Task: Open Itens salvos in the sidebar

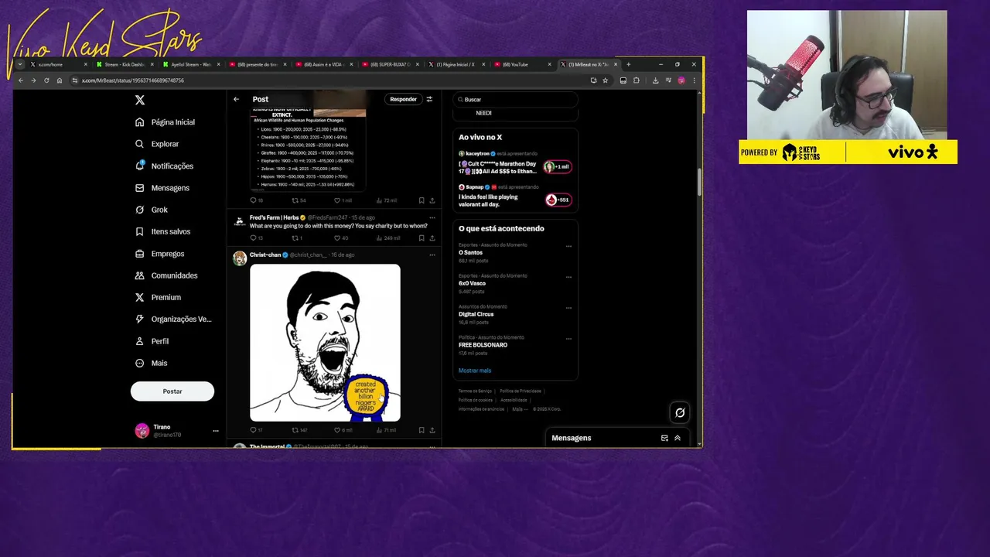Action: point(162,231)
